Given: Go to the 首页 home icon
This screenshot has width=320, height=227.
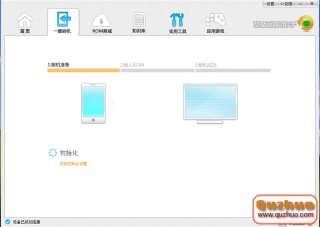Looking at the screenshot, I should (24, 20).
